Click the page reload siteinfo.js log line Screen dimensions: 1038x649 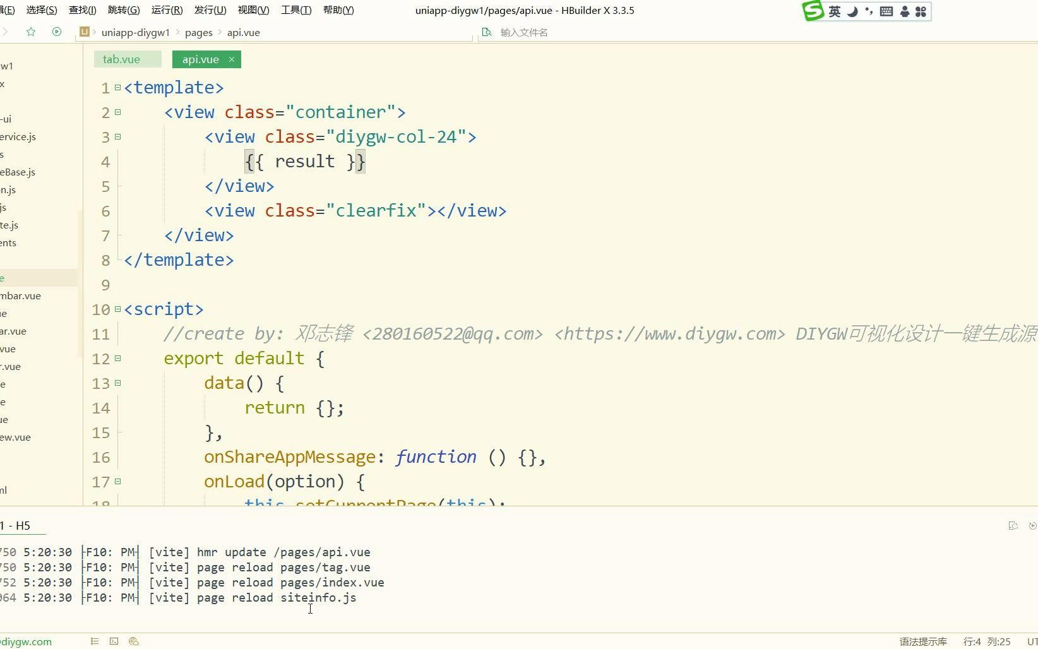(253, 598)
